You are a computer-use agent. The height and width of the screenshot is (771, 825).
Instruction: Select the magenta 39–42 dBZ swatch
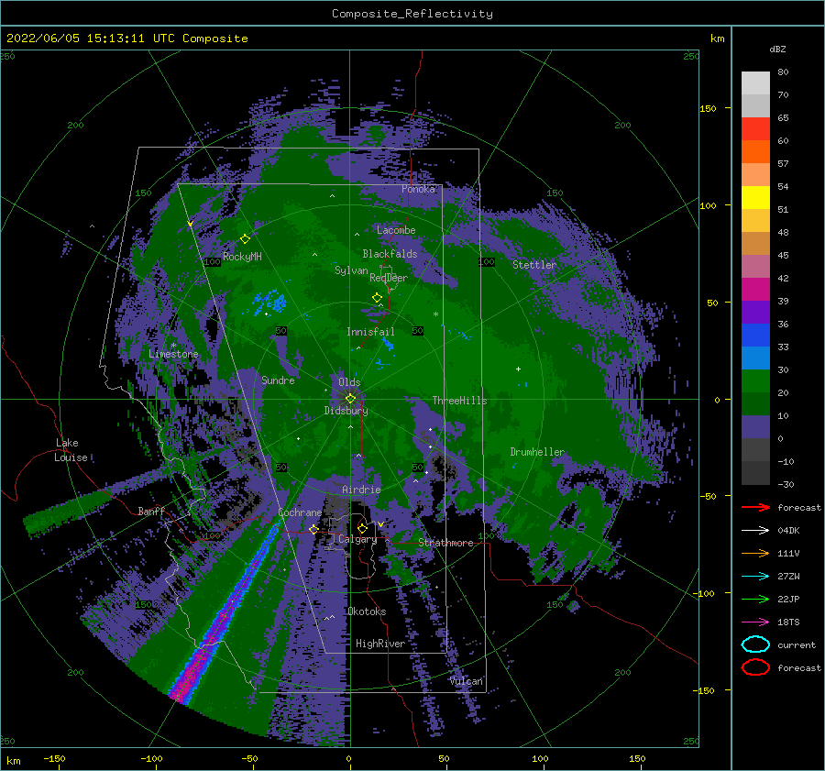tap(755, 289)
